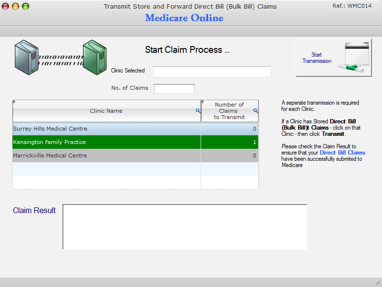Sort by Number of Claims to Transmit header

[229, 111]
